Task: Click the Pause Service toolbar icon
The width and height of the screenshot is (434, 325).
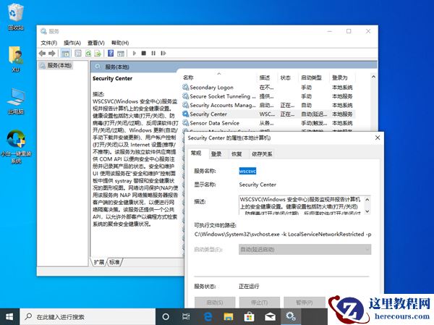Action: [153, 53]
